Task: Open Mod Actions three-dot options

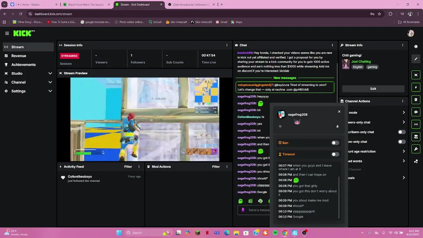Action: coord(227,167)
